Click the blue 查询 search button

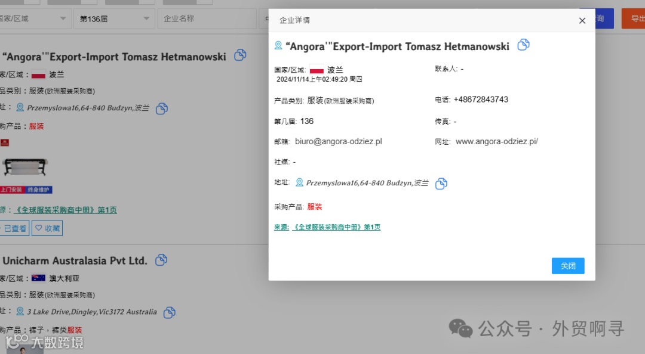click(604, 18)
